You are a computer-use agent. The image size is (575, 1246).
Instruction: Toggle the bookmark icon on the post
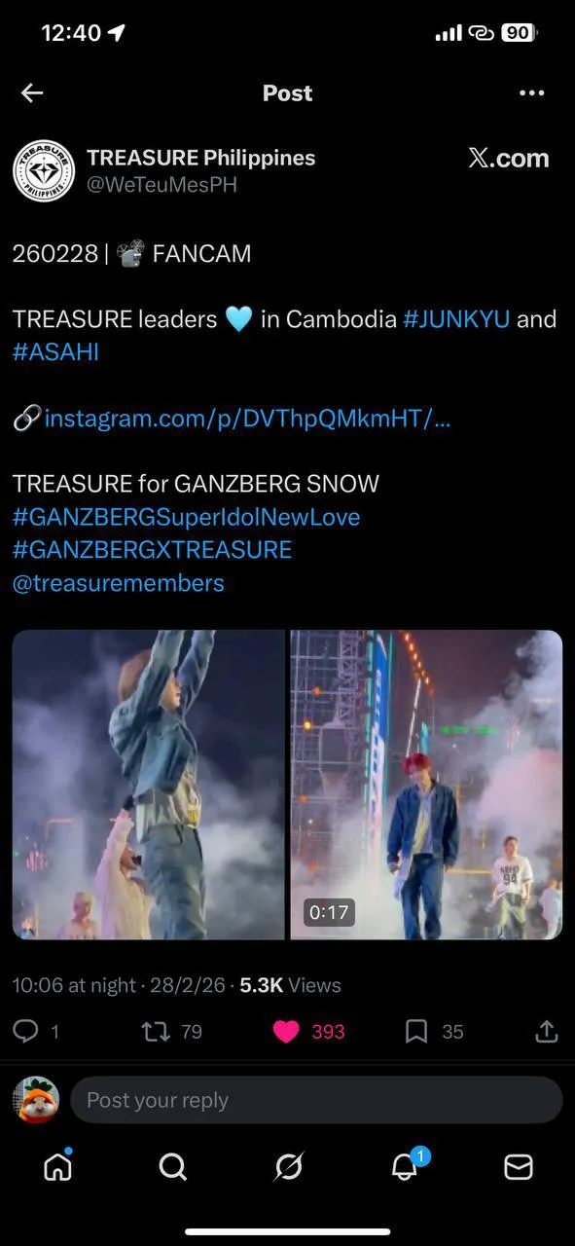coord(416,1031)
